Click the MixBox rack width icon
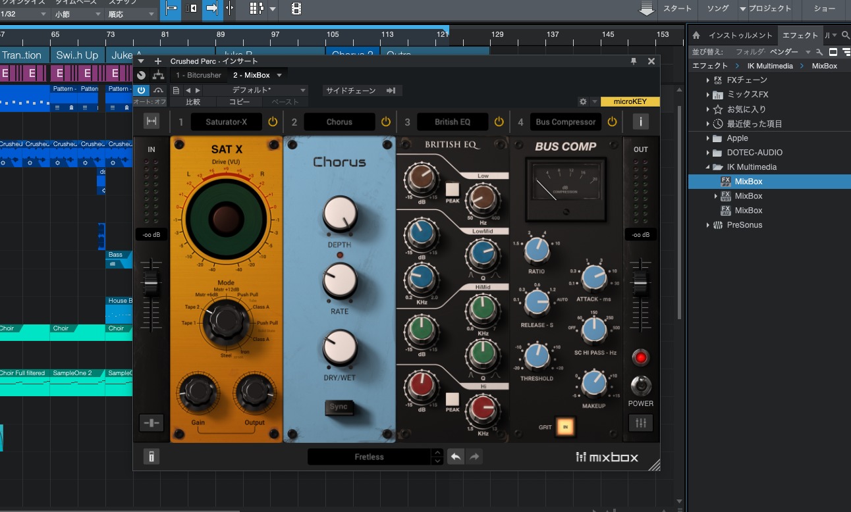 [x=151, y=121]
